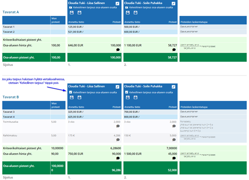This screenshot has height=180, width=249.
Task: Click edit pencil for Soile Puhakka in Tavarat B
Action: point(173,87)
